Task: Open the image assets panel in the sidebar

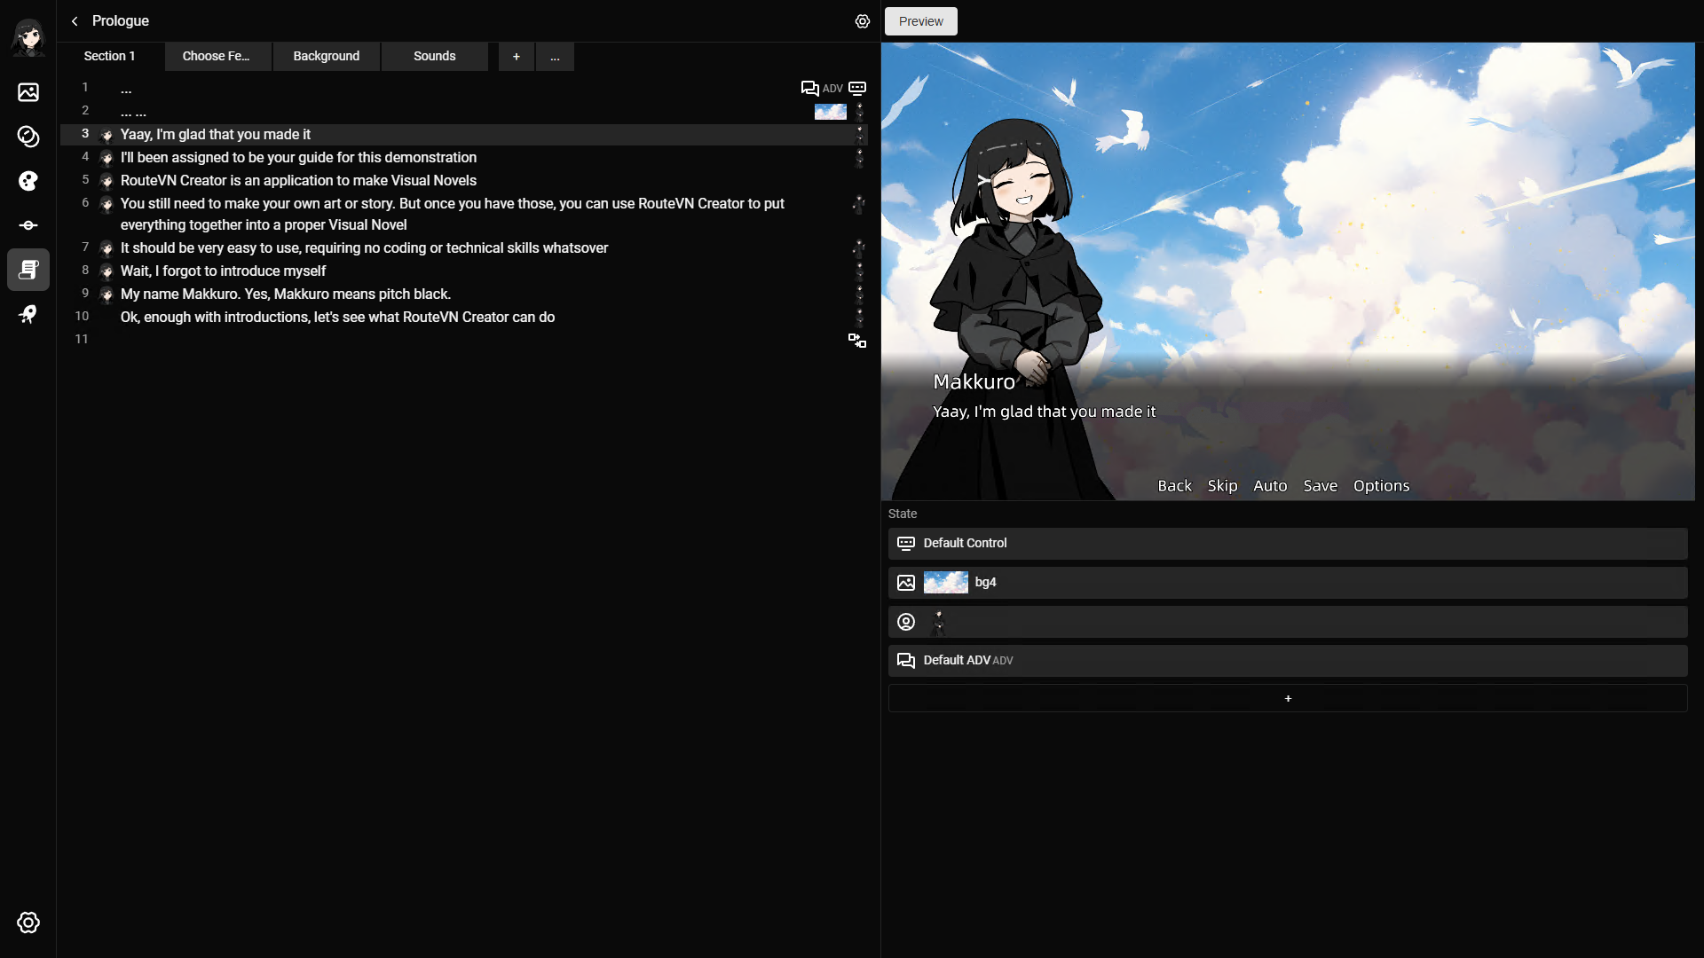Action: pyautogui.click(x=28, y=92)
